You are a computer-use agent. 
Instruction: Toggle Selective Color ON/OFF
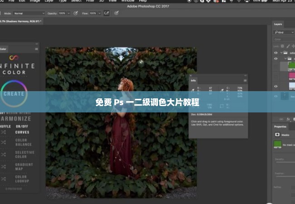(25, 155)
